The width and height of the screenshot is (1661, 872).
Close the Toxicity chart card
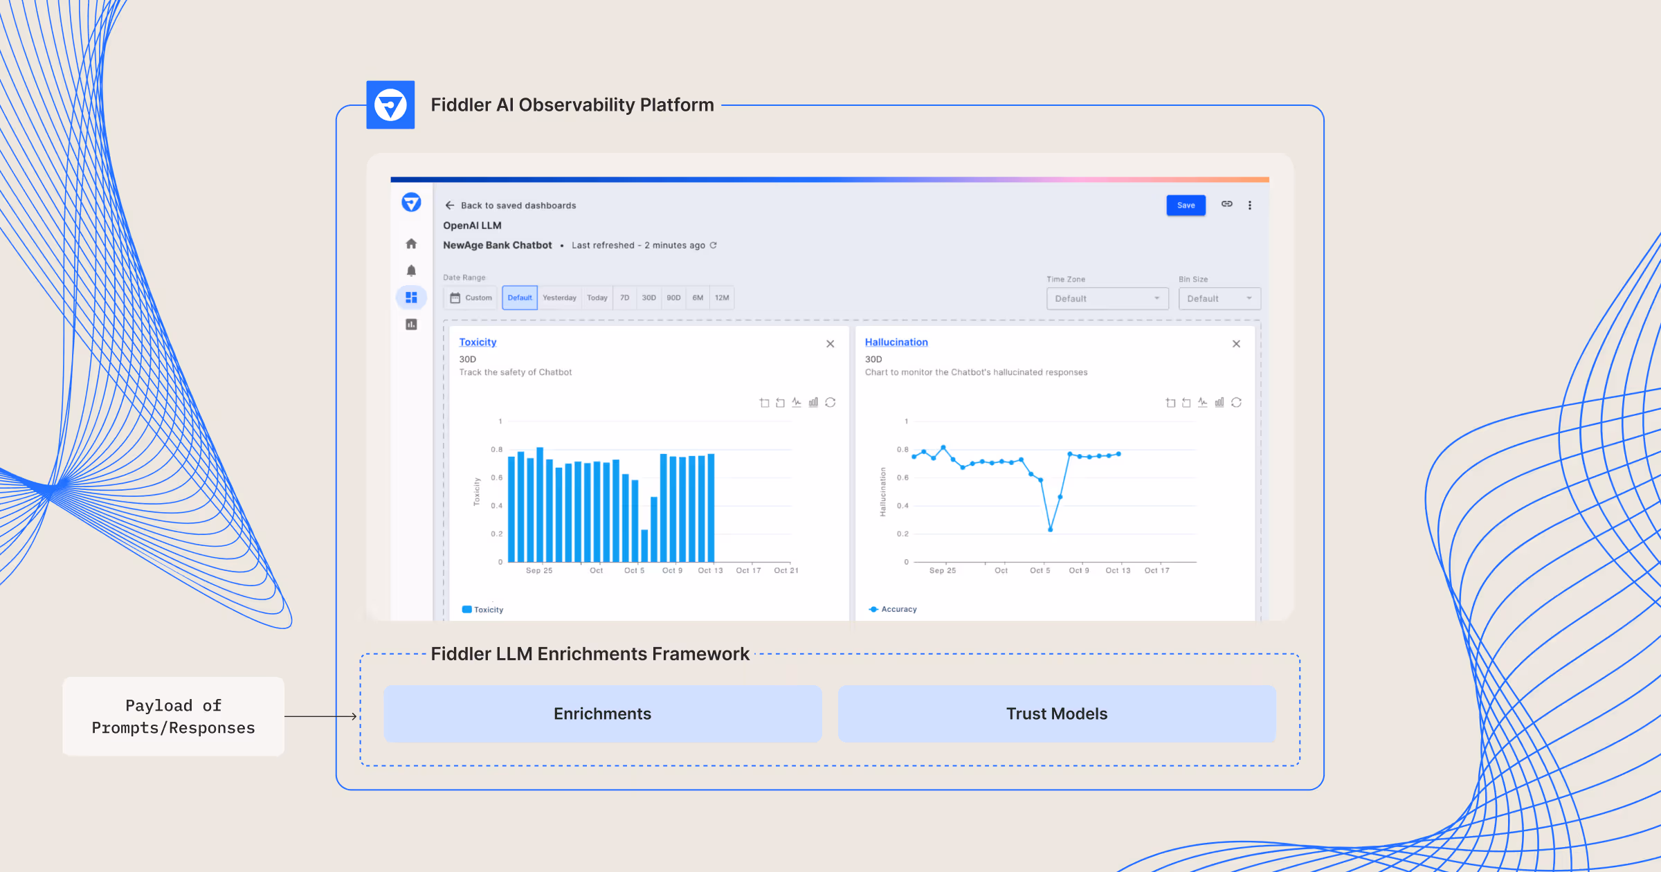[x=831, y=344]
